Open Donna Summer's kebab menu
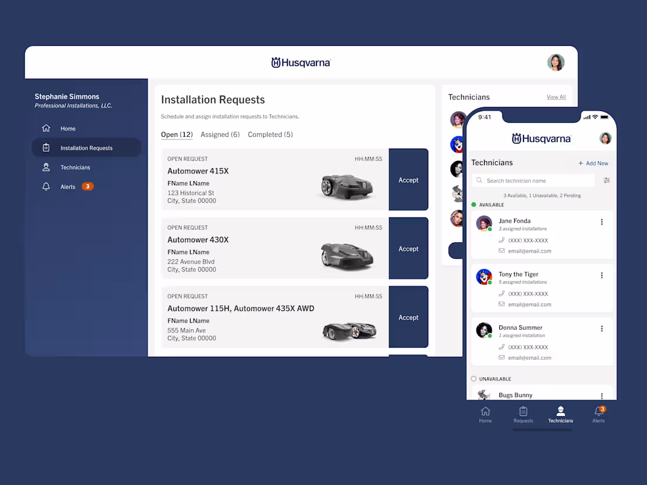Viewport: 647px width, 485px height. click(602, 329)
